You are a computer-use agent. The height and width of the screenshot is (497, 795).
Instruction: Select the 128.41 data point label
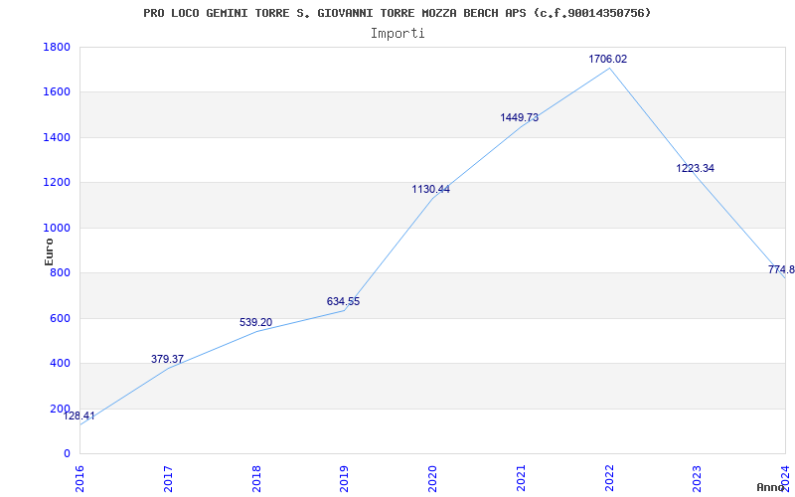click(x=79, y=415)
